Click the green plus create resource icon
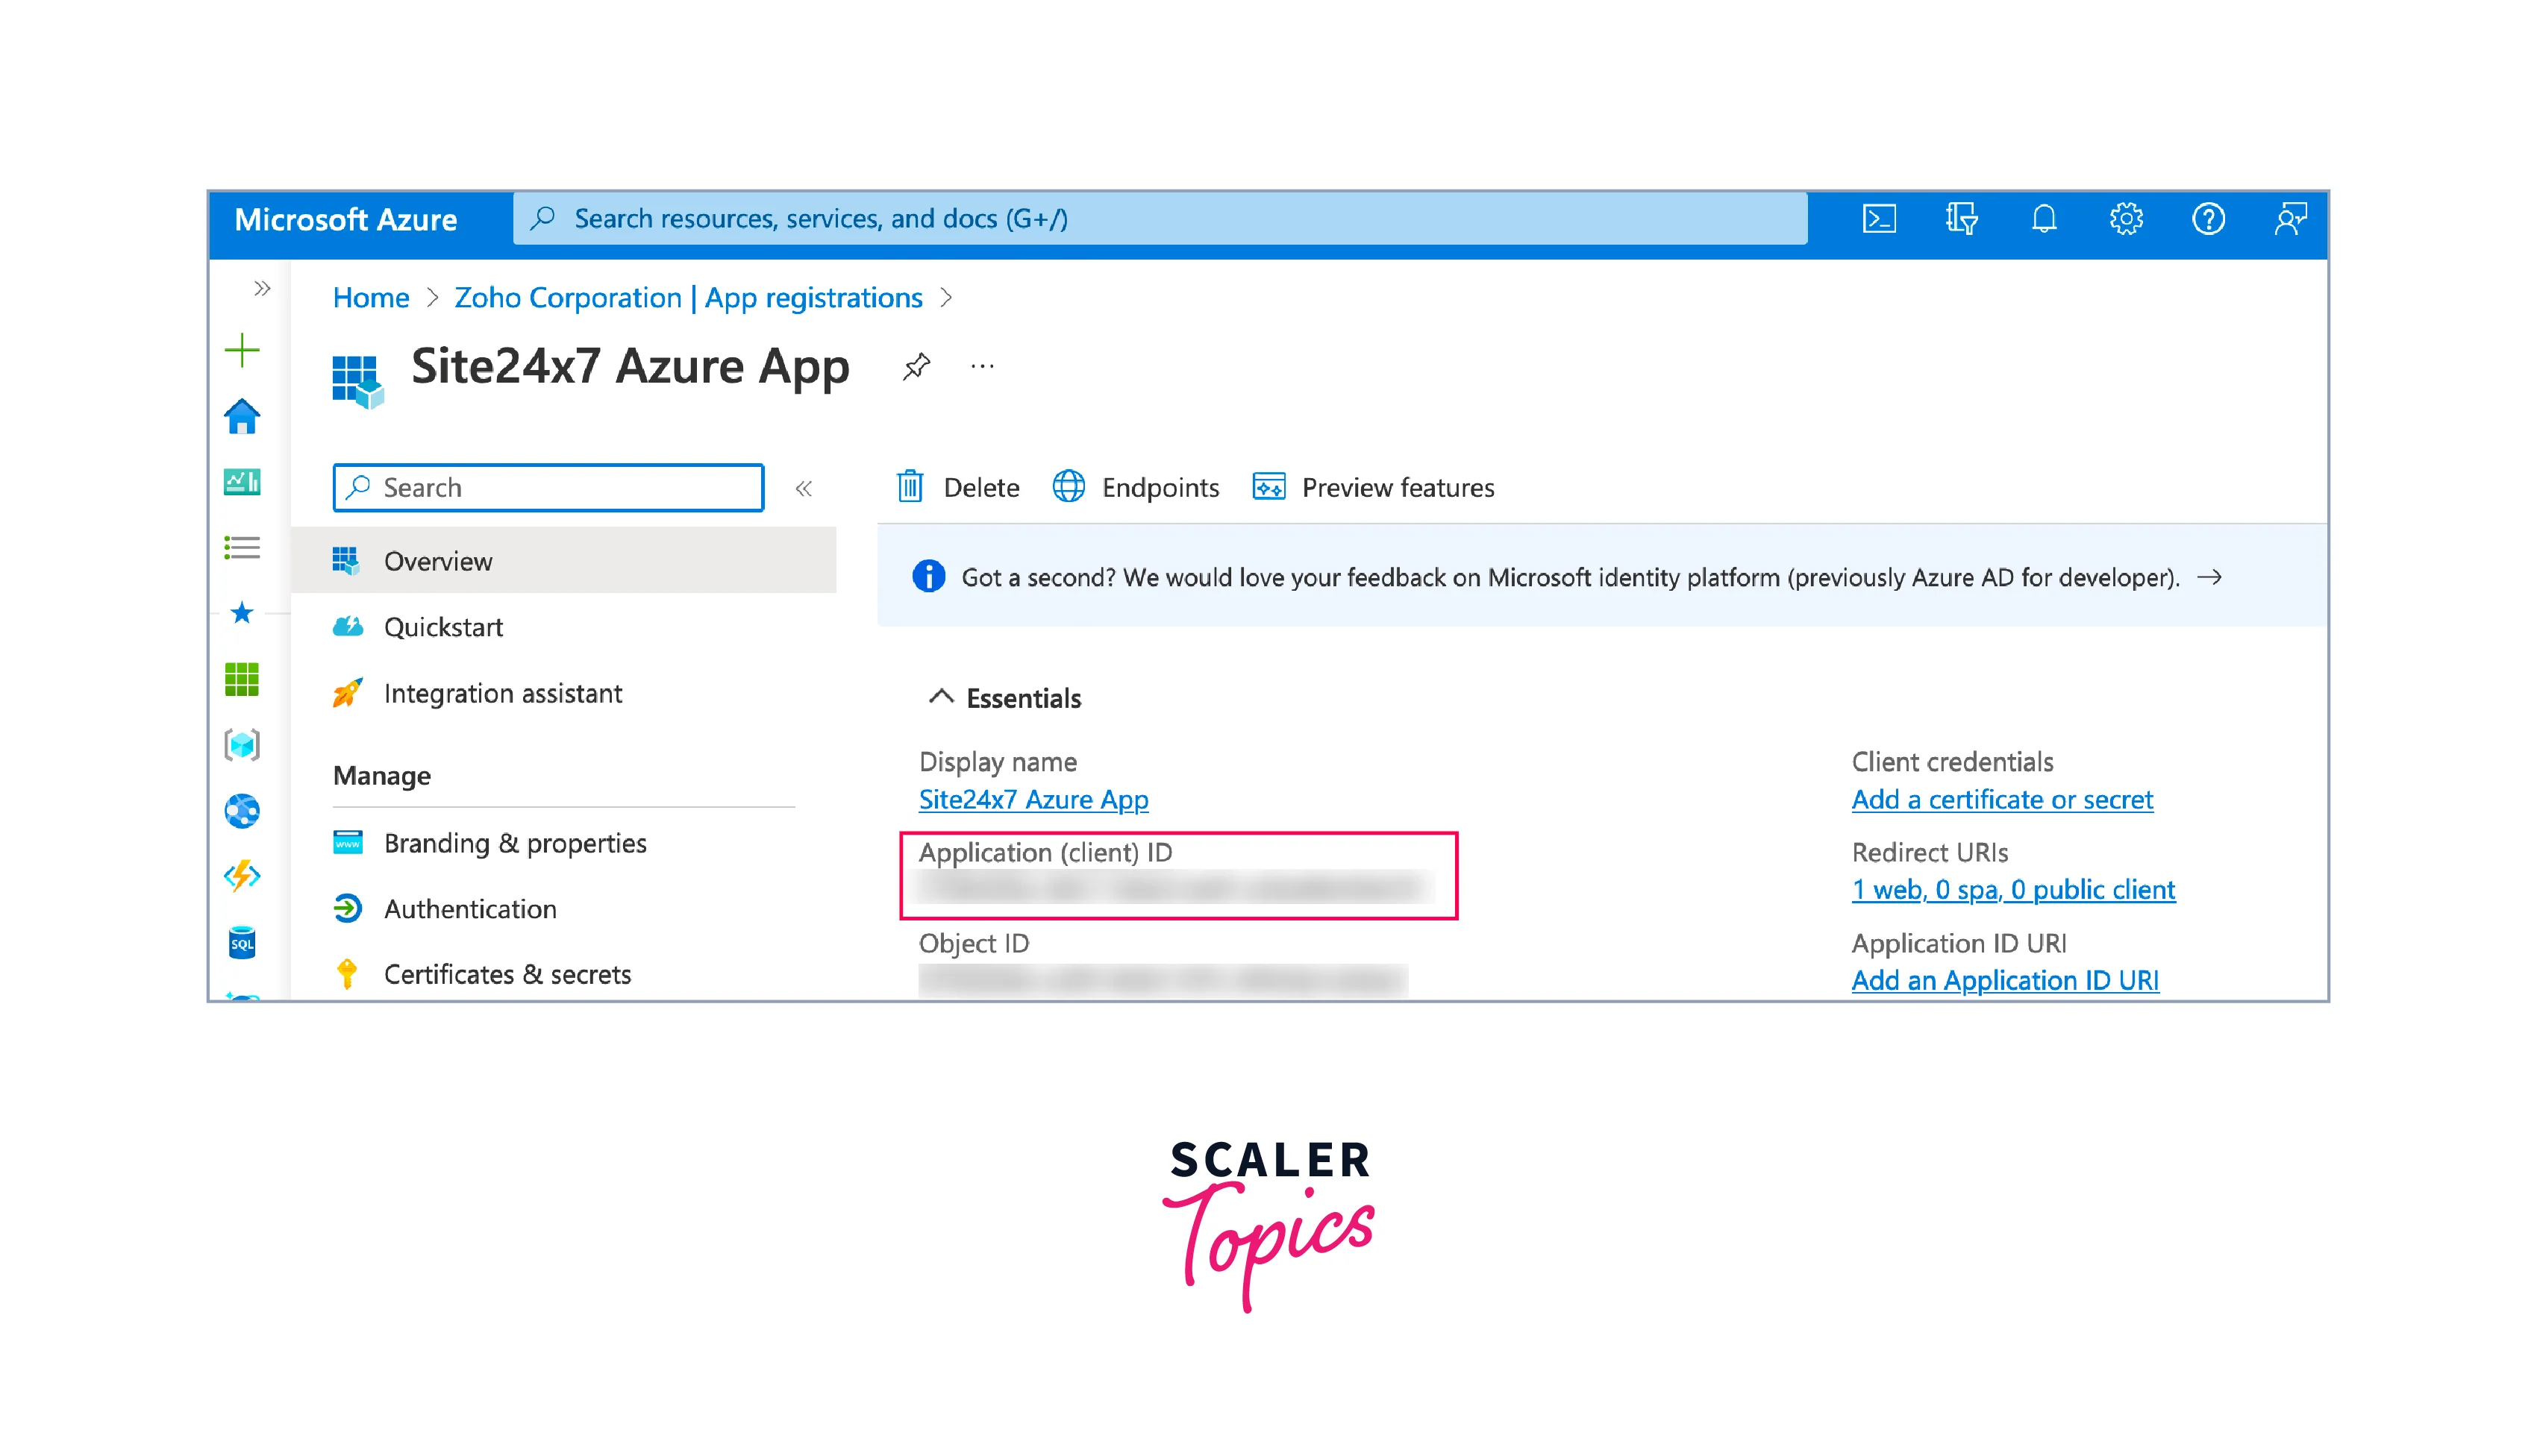 tap(242, 350)
